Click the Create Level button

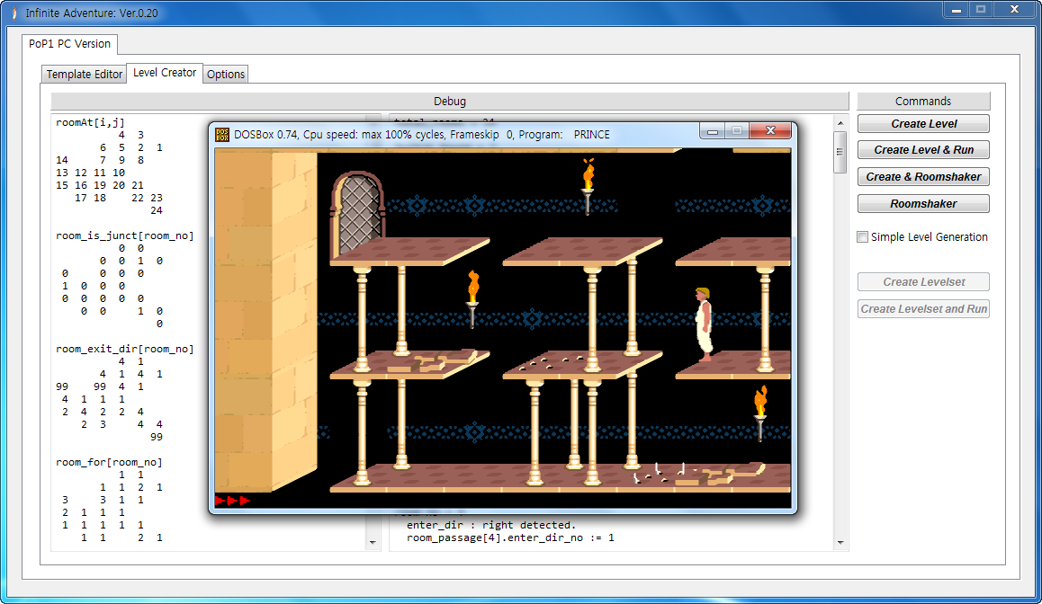pos(923,123)
